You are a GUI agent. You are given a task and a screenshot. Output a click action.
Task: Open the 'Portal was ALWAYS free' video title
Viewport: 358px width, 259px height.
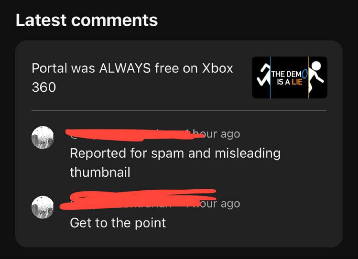pyautogui.click(x=132, y=78)
